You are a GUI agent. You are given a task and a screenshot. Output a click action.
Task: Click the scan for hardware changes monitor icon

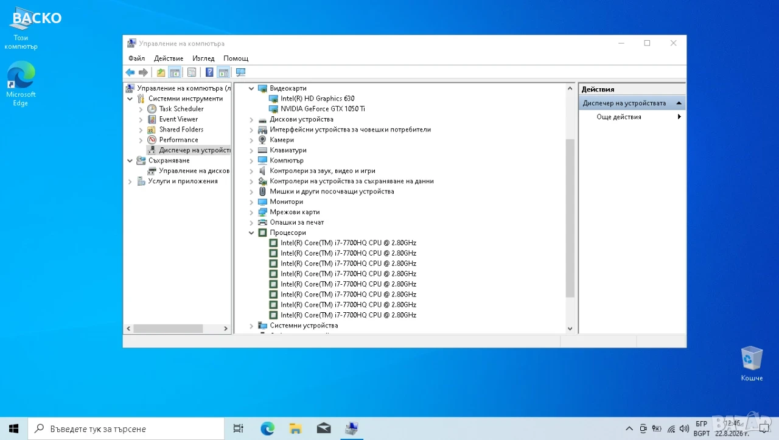[240, 72]
